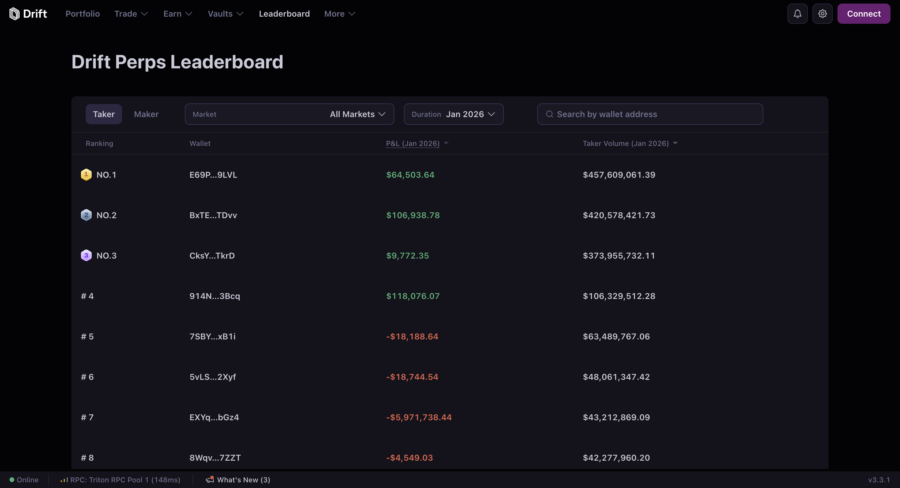Click the Connect wallet button
Screen dimensions: 900x488
863,14
